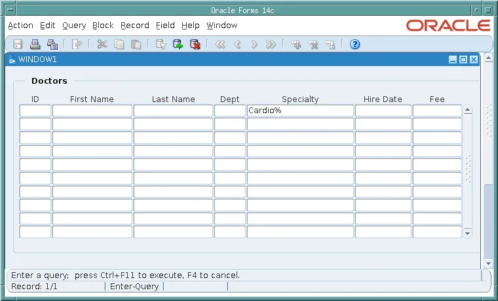The width and height of the screenshot is (498, 301).
Task: Open the Action menu
Action: tap(20, 26)
